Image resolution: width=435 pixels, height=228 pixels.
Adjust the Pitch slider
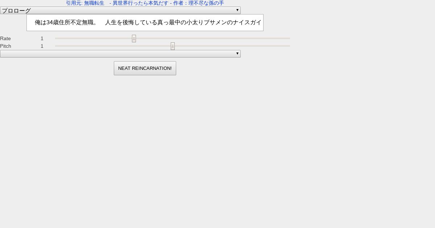(x=173, y=46)
